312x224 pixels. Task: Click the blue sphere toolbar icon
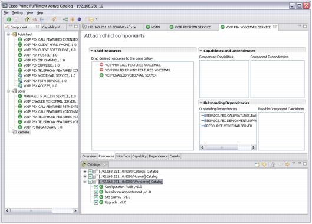80,19
